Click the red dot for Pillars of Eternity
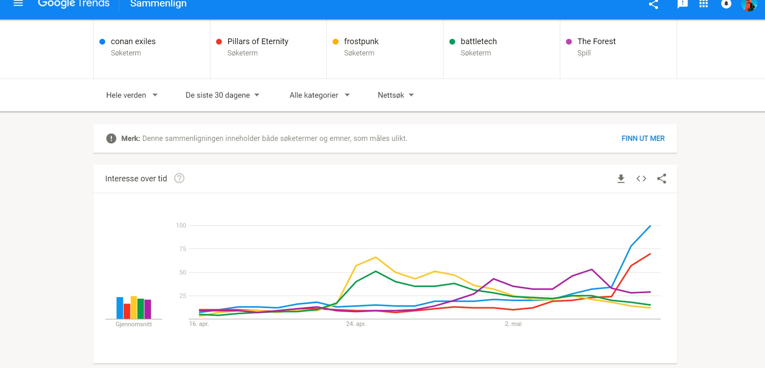Screen dimensions: 765x368 [x=219, y=42]
